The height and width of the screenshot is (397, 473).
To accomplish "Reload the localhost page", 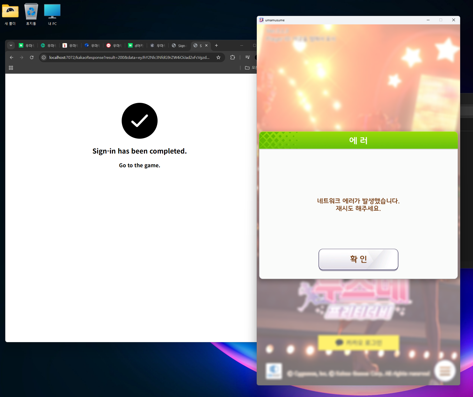I will [32, 57].
